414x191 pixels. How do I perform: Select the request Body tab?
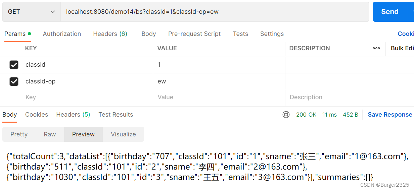click(149, 34)
